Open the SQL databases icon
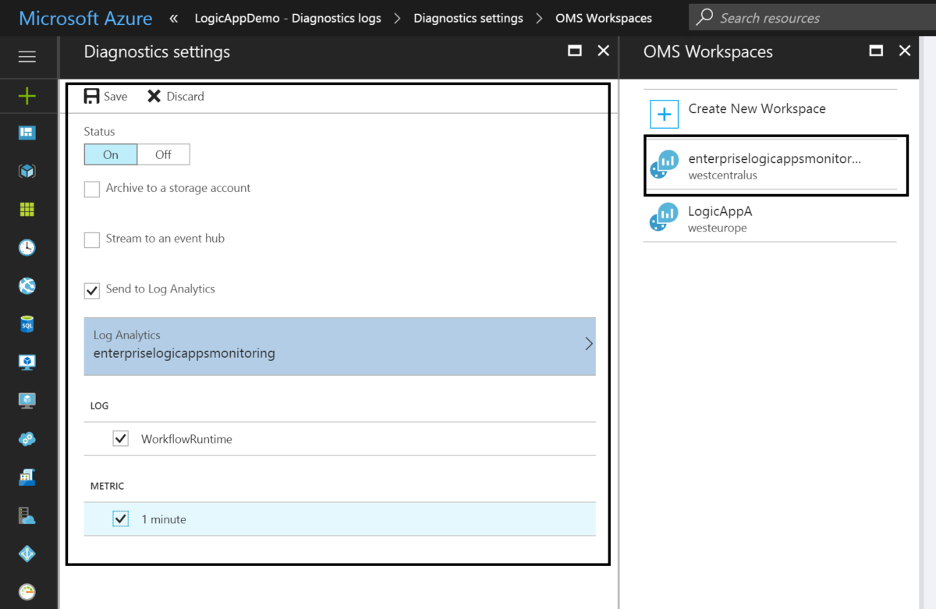936x609 pixels. [28, 324]
